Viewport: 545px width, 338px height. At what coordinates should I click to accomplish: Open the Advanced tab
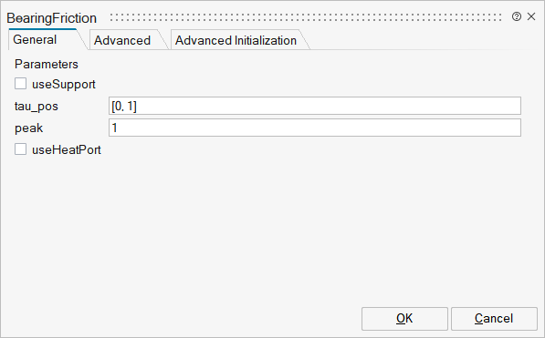(x=122, y=40)
